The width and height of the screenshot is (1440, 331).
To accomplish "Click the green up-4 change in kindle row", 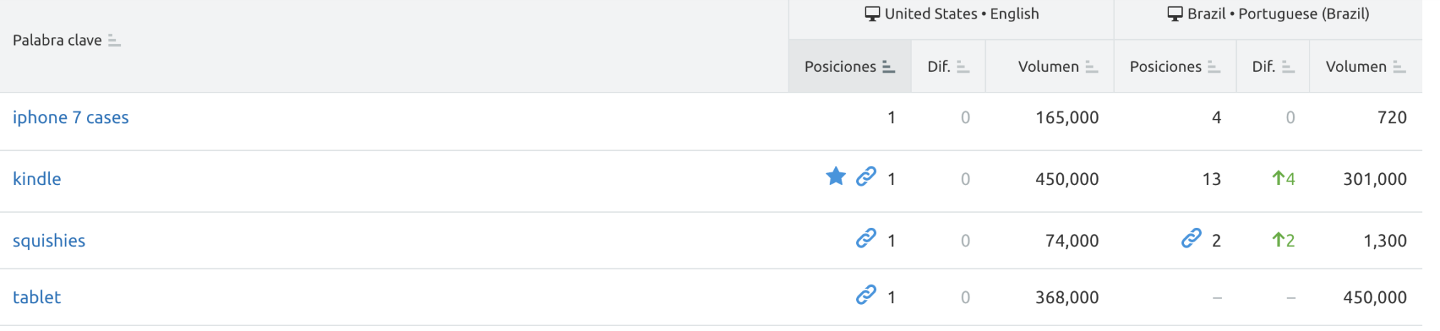I will pyautogui.click(x=1284, y=179).
